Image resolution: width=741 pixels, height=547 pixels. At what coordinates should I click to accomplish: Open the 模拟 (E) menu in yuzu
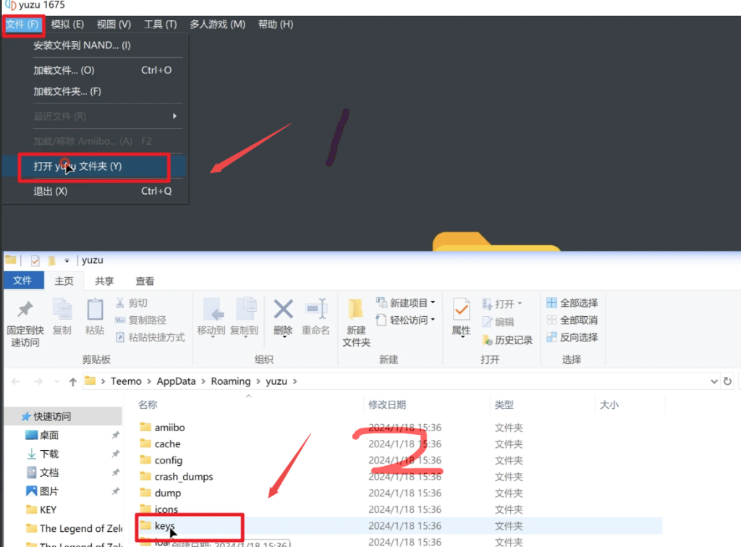tap(67, 24)
